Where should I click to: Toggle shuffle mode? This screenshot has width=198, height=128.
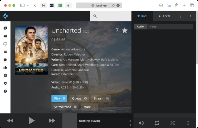[173, 123]
